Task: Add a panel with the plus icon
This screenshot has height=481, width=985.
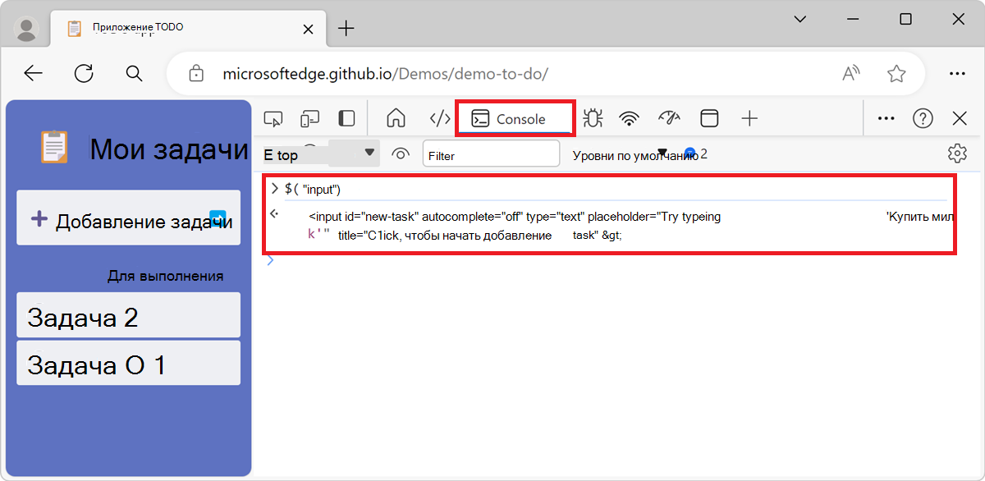Action: 749,117
